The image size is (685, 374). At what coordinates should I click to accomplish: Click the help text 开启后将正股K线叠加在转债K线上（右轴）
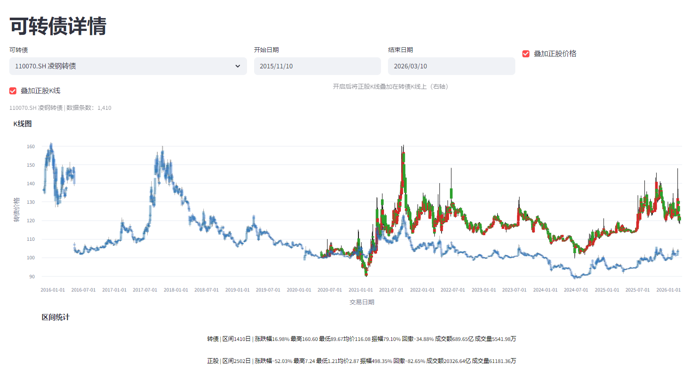point(391,86)
